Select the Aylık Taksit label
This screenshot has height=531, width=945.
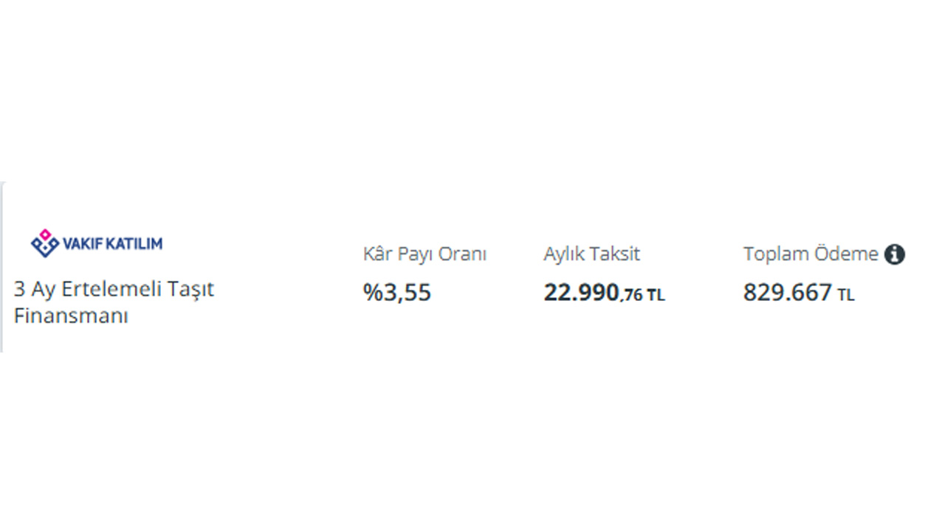point(591,254)
